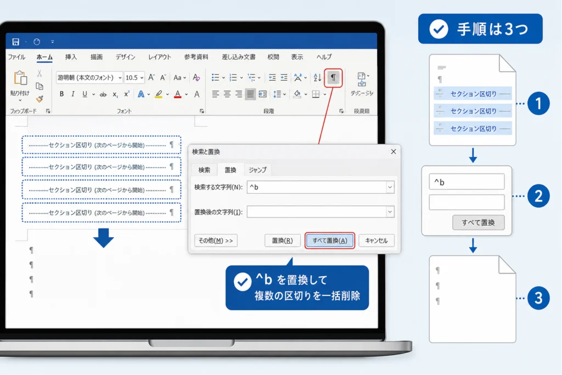Image resolution: width=562 pixels, height=375 pixels.
Task: Click the Text Effects blue A icon
Action: click(141, 94)
